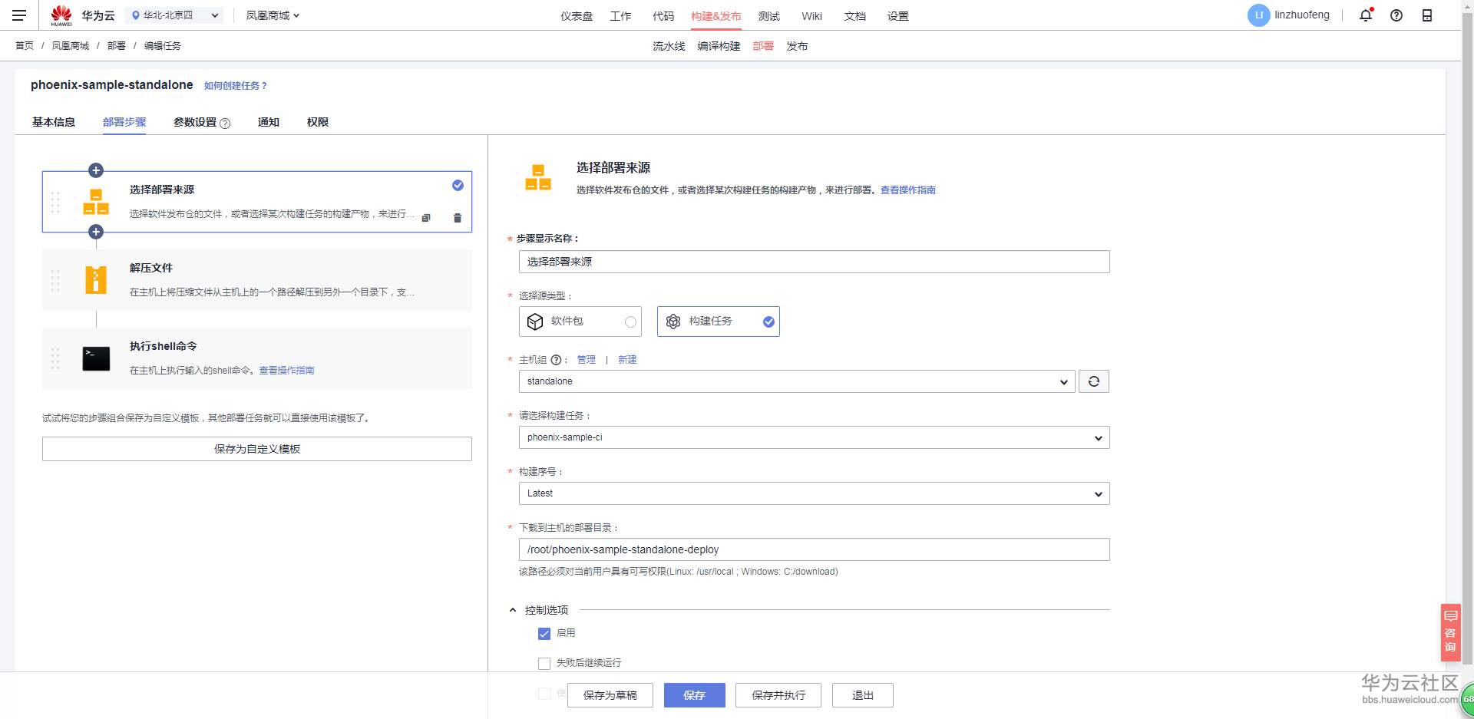Refresh the 主机组 list with refresh icon
Screen dimensions: 1474x719
1094,381
